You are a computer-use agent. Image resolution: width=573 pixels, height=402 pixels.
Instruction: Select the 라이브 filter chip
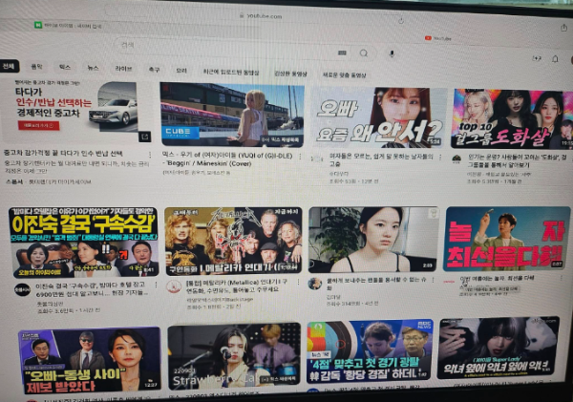tap(123, 69)
